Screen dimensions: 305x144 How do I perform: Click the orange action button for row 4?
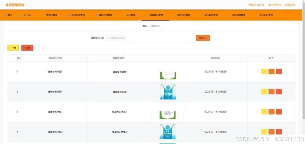tap(271, 132)
